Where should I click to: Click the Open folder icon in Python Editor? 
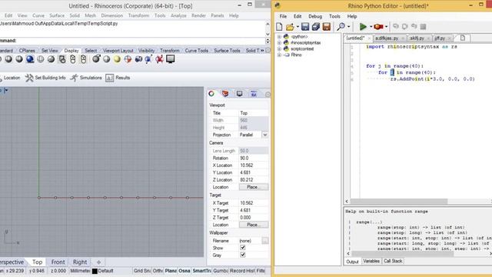pos(291,27)
